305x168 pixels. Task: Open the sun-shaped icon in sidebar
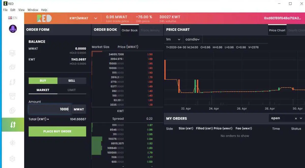pos(12,143)
